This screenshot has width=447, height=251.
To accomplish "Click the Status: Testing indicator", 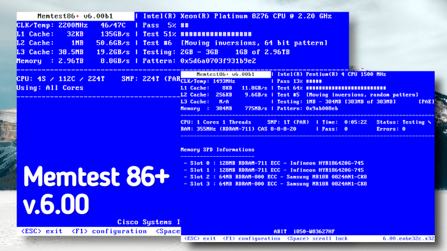I will coord(404,122).
